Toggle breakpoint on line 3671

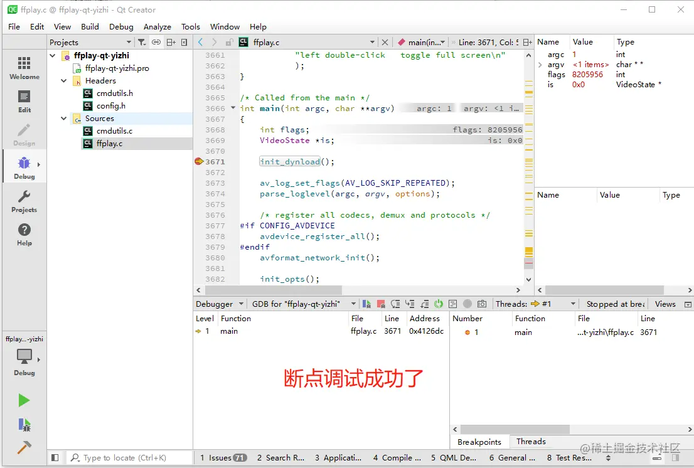199,161
